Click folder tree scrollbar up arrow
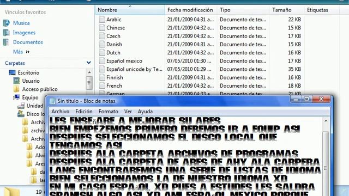This screenshot has width=349, height=196. (89, 72)
